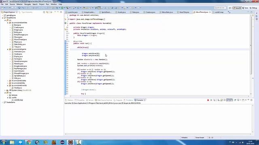Open the Open Perspective icon
The width and height of the screenshot is (259, 145).
230,8
